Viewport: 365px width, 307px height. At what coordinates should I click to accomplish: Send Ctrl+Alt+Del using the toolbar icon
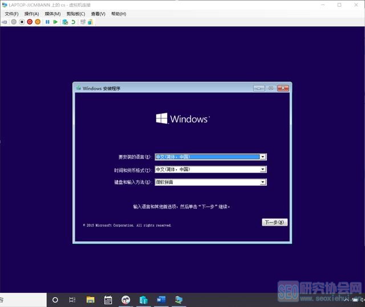tap(5, 22)
